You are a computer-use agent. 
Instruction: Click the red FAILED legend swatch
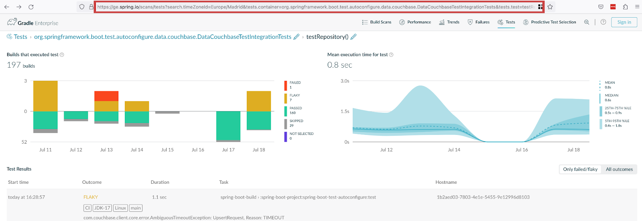coord(286,85)
